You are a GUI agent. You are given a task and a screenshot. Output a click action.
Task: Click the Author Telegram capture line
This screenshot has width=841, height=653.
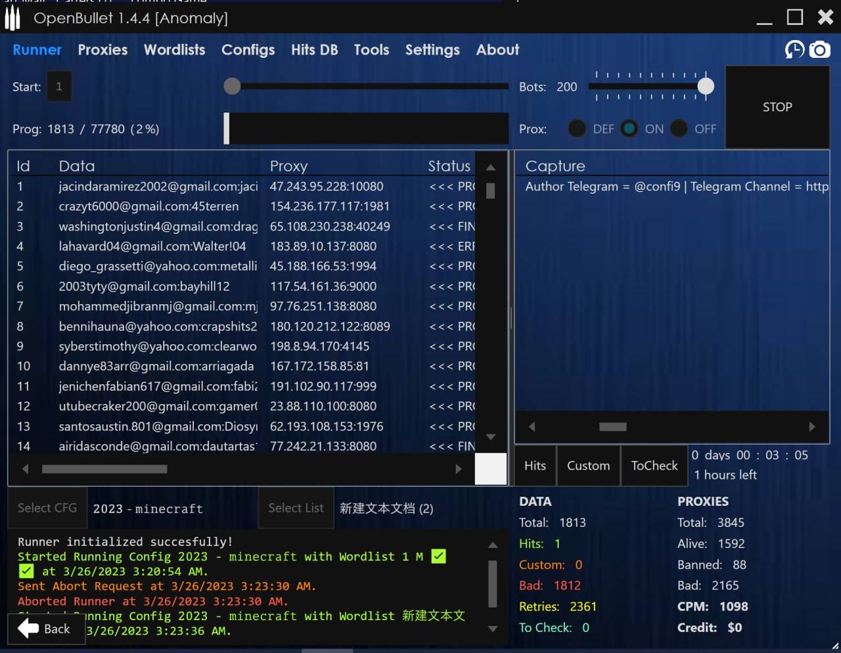click(x=677, y=187)
